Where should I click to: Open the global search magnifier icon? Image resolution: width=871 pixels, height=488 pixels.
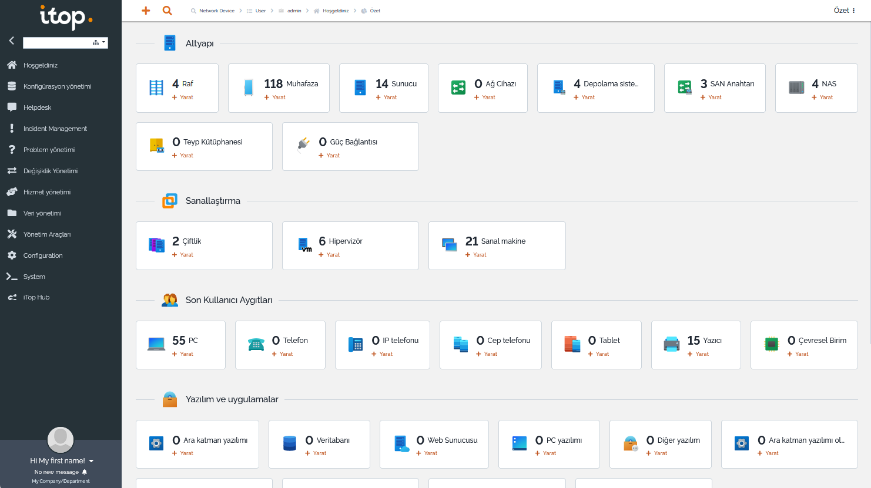point(168,11)
